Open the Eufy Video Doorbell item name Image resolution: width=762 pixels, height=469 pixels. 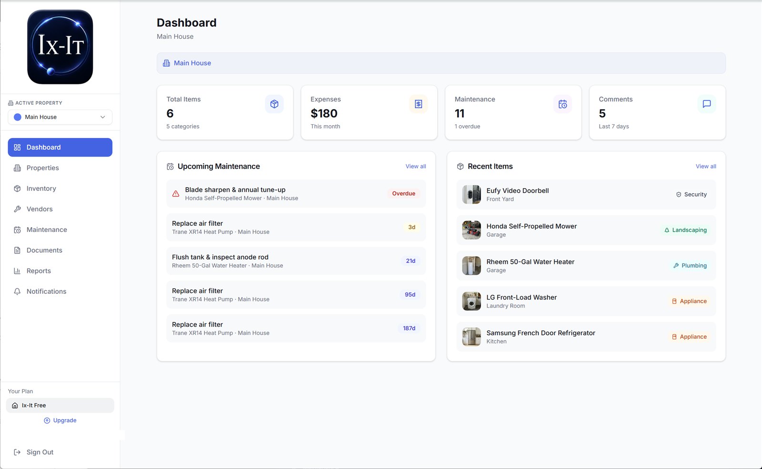click(518, 190)
